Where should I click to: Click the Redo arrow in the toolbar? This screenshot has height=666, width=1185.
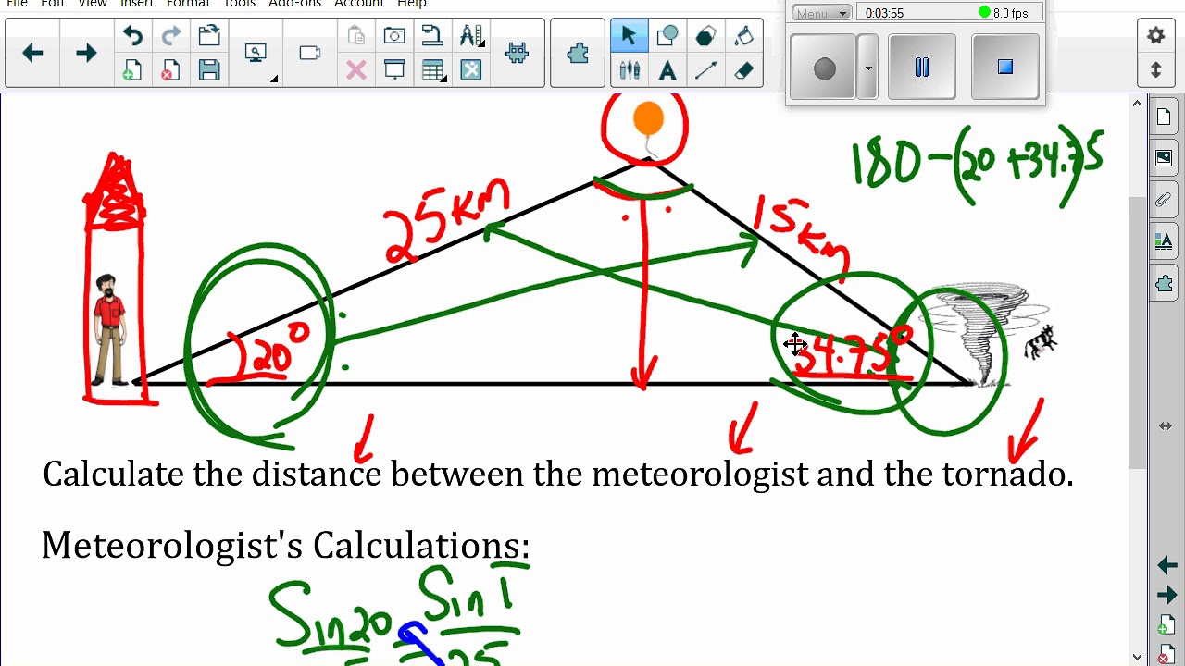pyautogui.click(x=171, y=36)
